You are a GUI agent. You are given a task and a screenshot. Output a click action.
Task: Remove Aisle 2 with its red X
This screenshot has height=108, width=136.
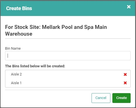[125, 74]
